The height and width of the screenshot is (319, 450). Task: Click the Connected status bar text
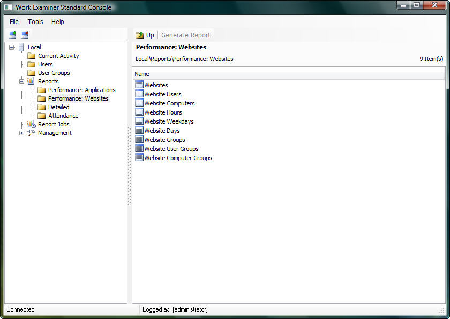click(x=21, y=309)
